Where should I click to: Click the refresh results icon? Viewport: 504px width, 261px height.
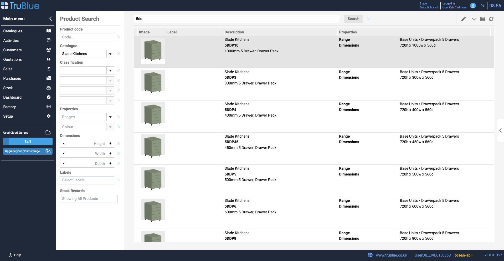pos(491,19)
